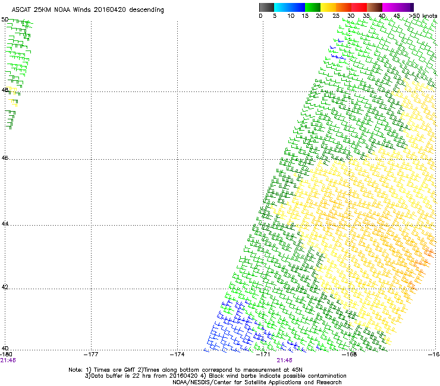Click the gray 0-5 knots color bar segment
Screen dimensions: 440x386
(266, 7)
